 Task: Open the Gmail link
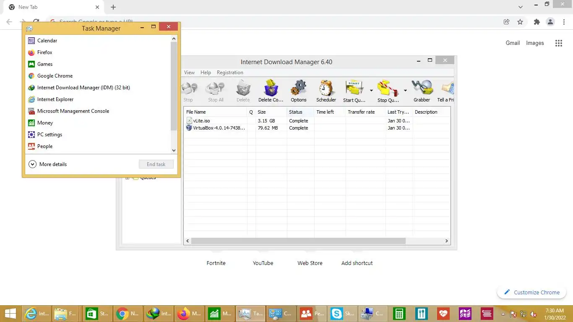coord(513,43)
